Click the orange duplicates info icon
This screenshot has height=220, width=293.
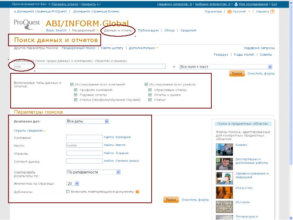pyautogui.click(x=137, y=191)
